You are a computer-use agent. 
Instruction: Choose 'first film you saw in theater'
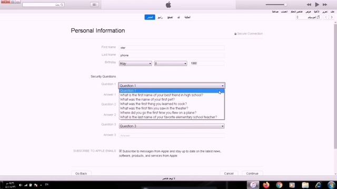coord(172,108)
